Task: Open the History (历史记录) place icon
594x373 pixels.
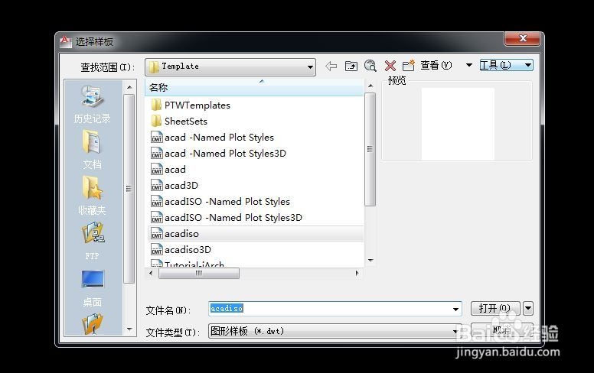Action: coord(92,96)
